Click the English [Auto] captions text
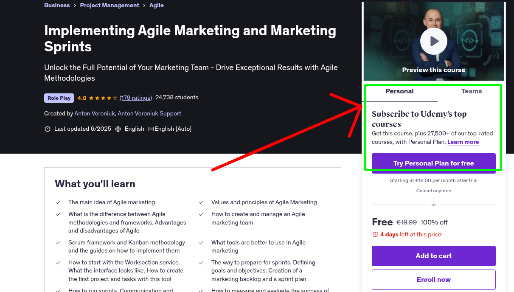Screen dimensions: 514x292 coord(173,129)
